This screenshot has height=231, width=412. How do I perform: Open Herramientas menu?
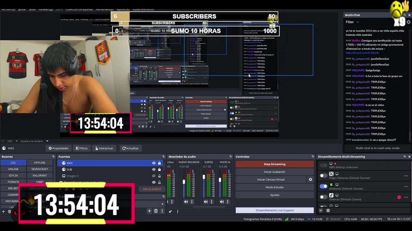coord(105,9)
